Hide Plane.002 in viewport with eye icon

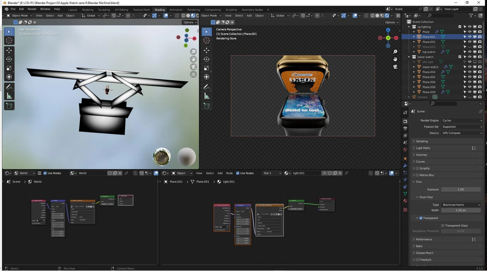[470, 42]
